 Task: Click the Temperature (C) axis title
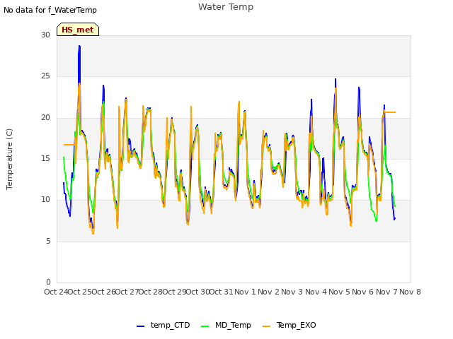click(9, 159)
